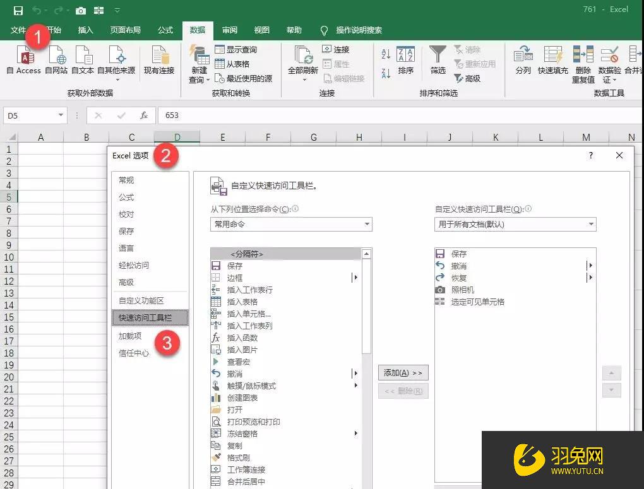Open the 常用命令 command source dropdown
This screenshot has width=644, height=489.
291,224
